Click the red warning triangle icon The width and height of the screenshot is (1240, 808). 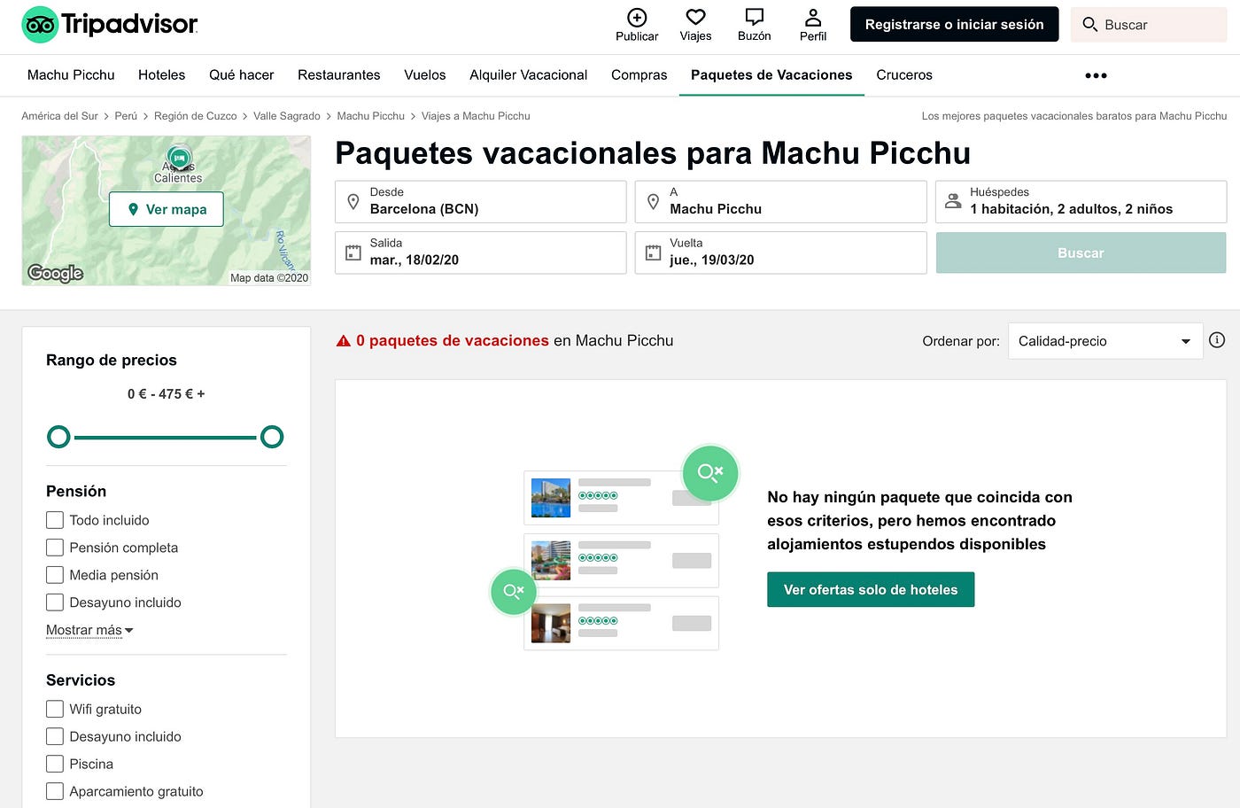coord(344,341)
